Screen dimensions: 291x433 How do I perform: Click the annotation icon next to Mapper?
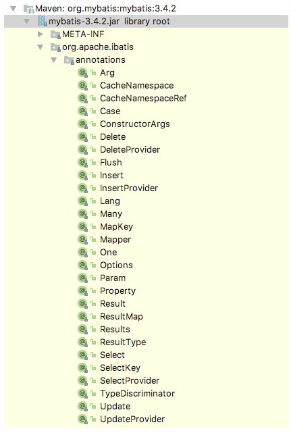pos(82,239)
